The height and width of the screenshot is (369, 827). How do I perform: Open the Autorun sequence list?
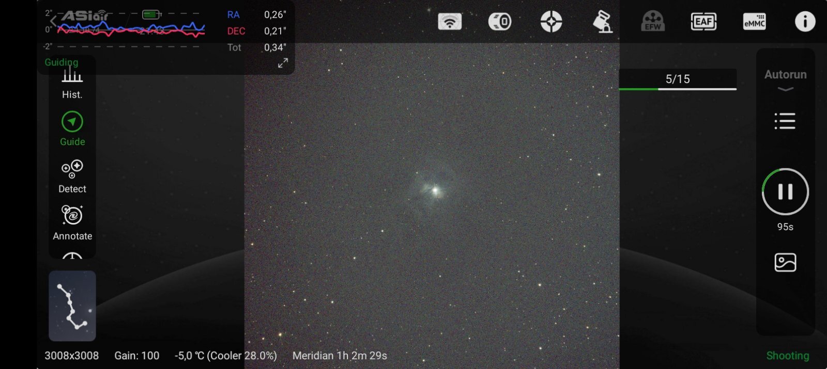click(785, 121)
